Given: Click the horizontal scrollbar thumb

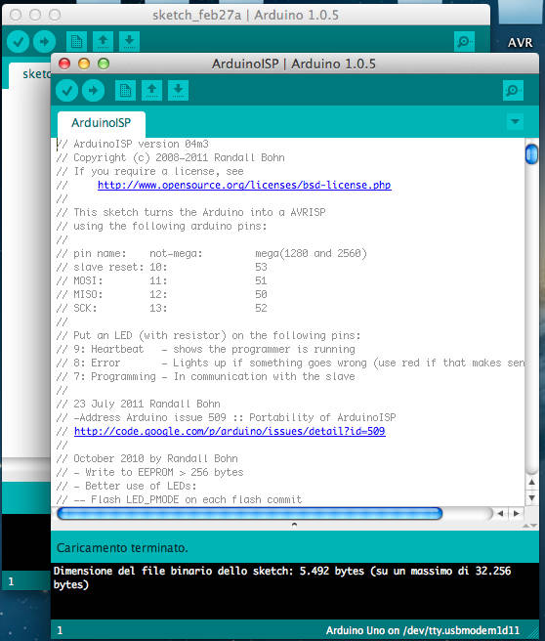Looking at the screenshot, I should pyautogui.click(x=250, y=513).
